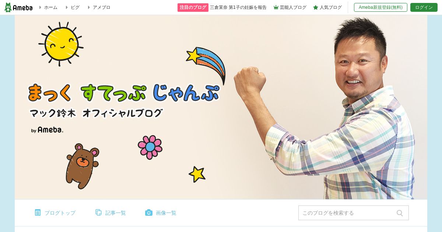Viewport: 442px width, 232px height.
Task: Click the blog top document icon
Action: click(x=38, y=212)
